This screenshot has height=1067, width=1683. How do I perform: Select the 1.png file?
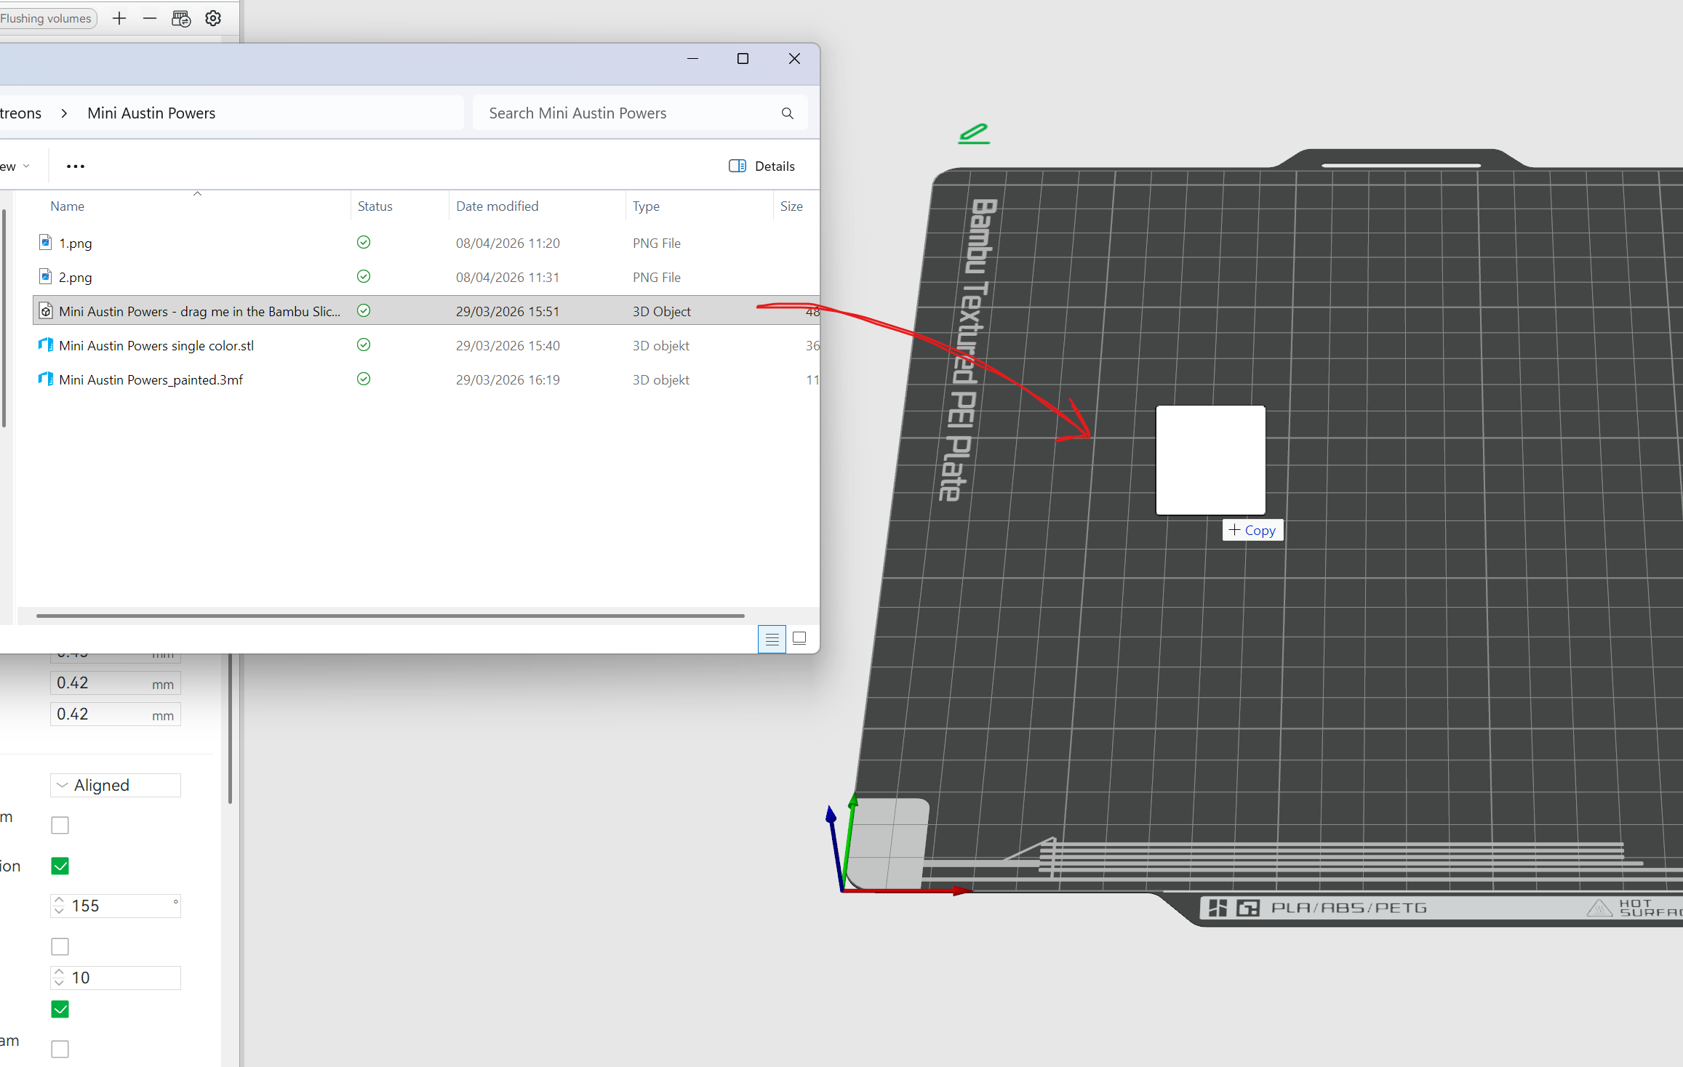click(426, 243)
